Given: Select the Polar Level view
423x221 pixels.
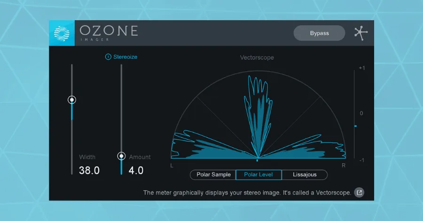Looking at the screenshot, I should 258,174.
